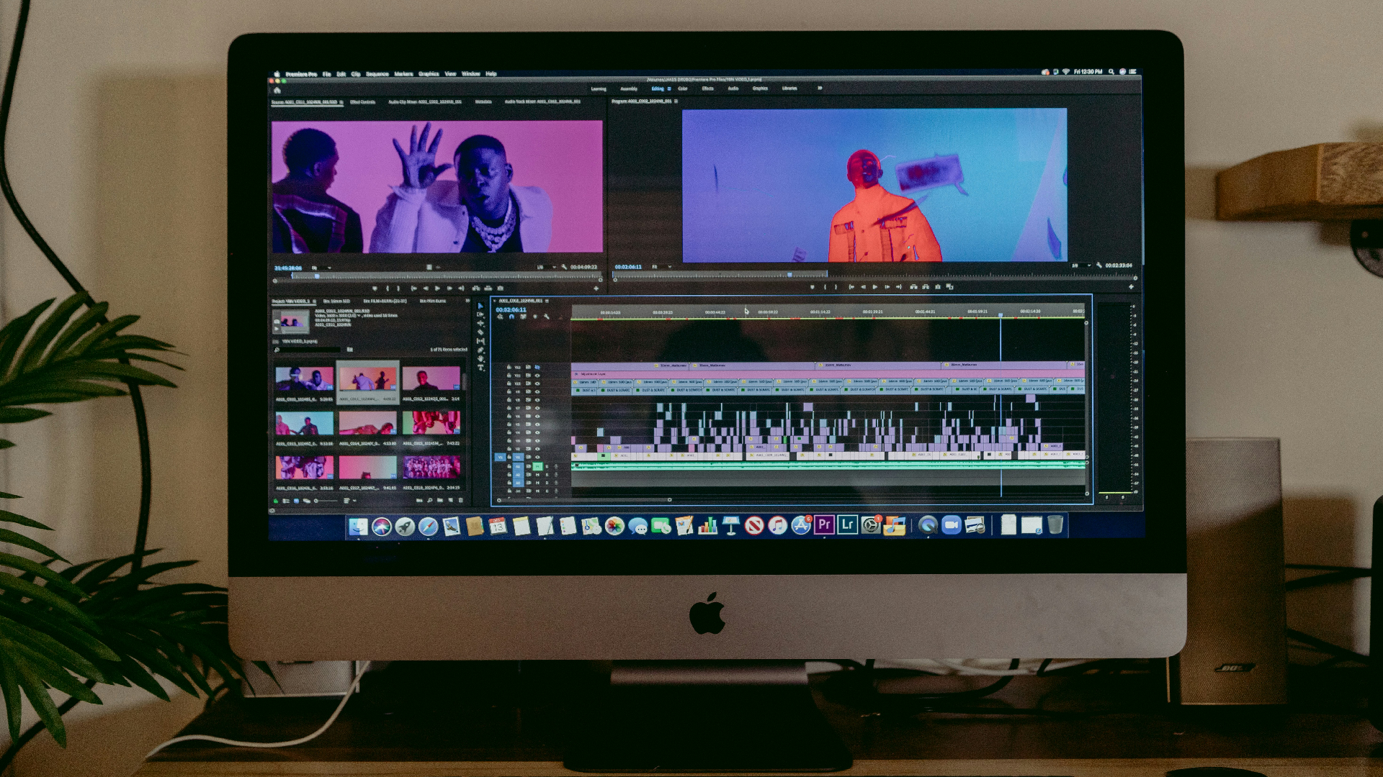Open timeline display settings wrench icon

(x=547, y=317)
